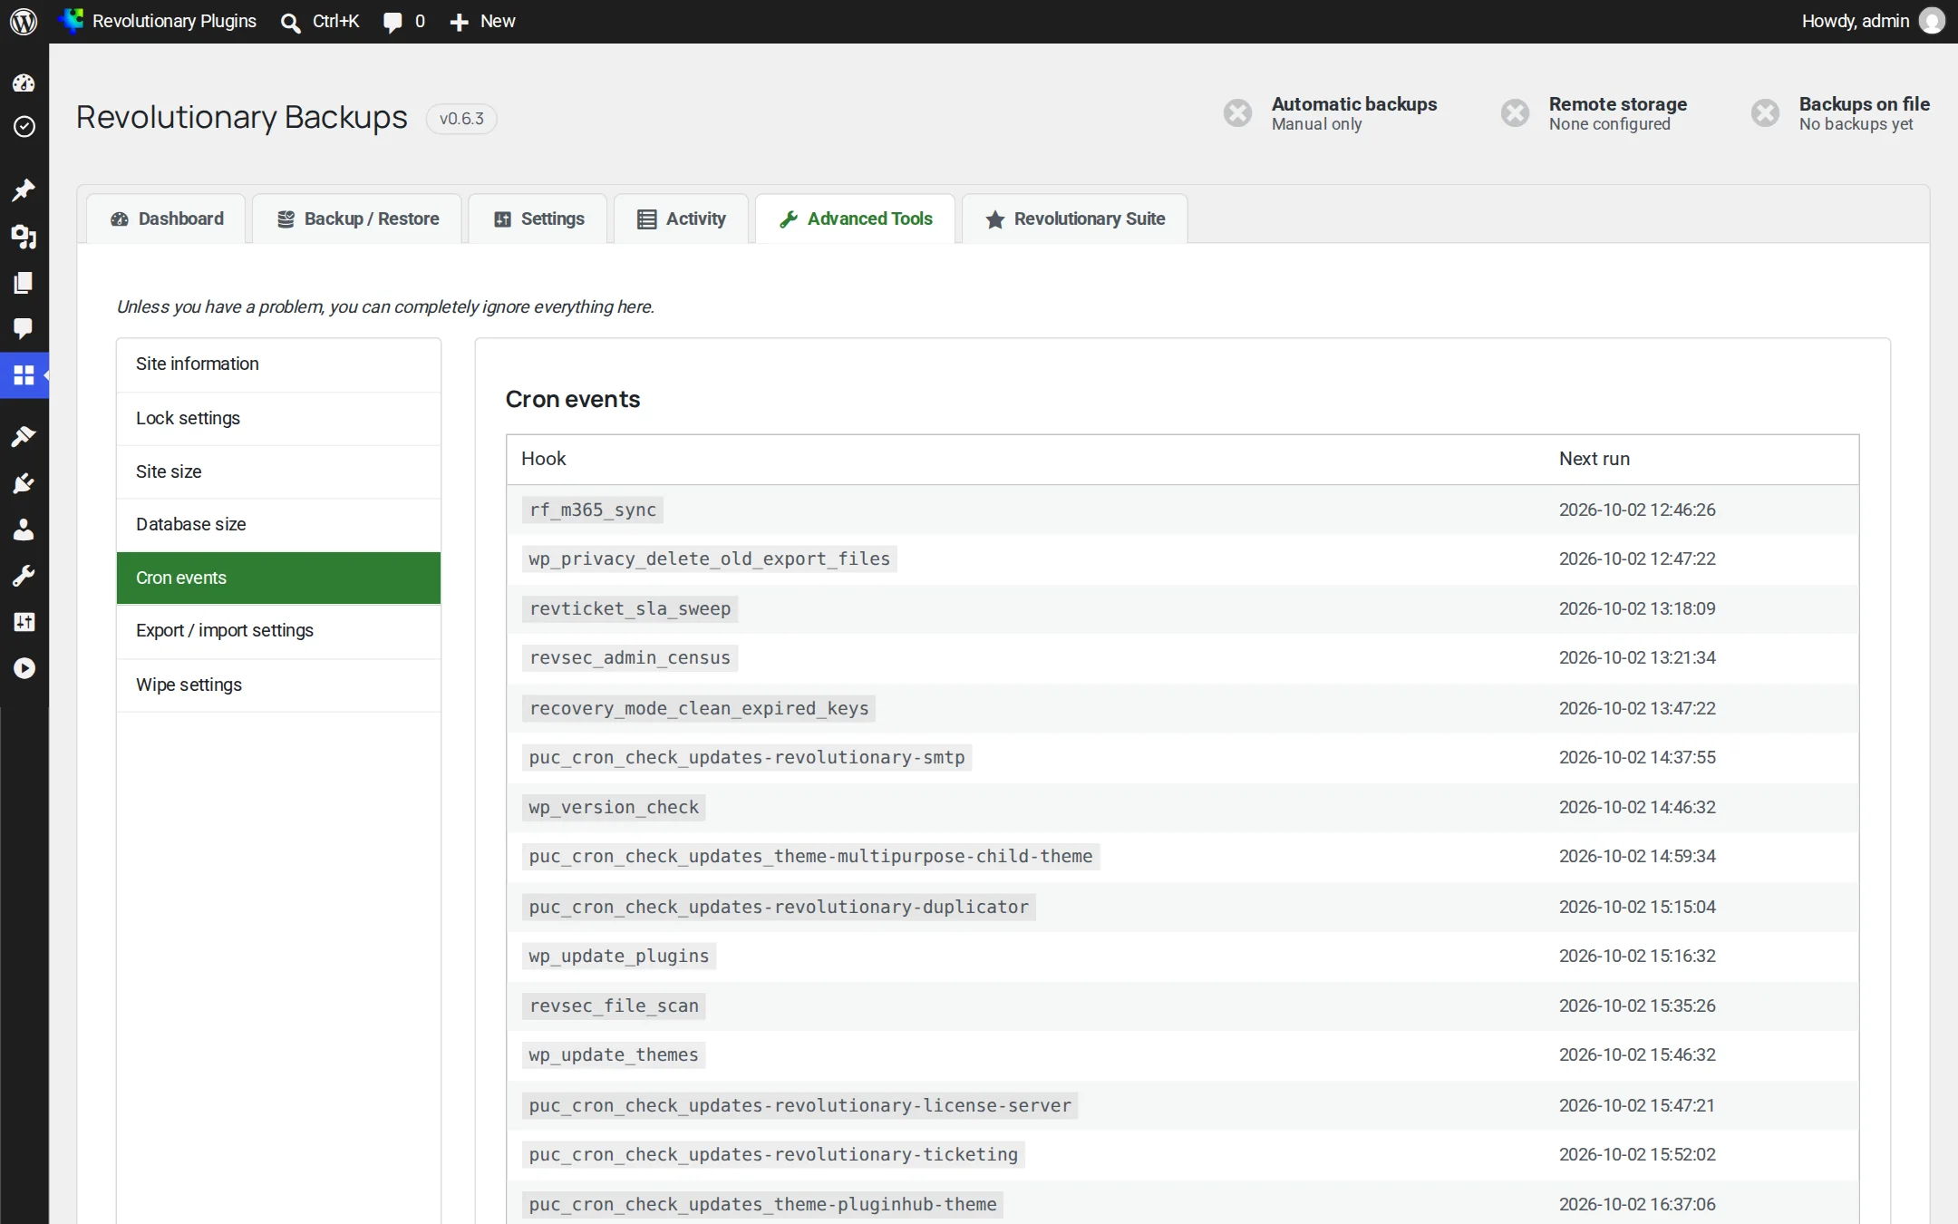This screenshot has width=1958, height=1224.
Task: Click the Remote storage status icon
Action: (1515, 113)
